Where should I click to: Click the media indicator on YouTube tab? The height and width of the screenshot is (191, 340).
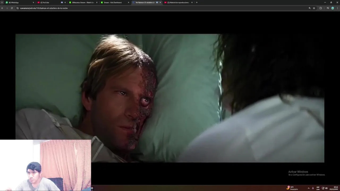click(62, 2)
